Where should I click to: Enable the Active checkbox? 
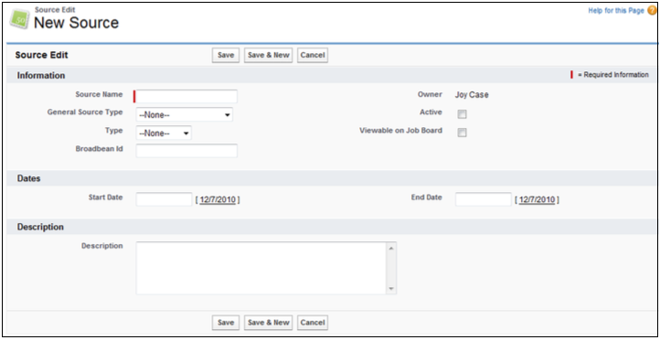(x=463, y=114)
